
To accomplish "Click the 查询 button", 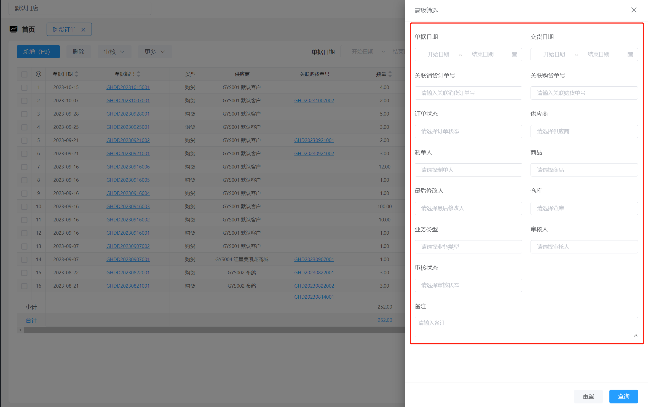I will [x=623, y=396].
